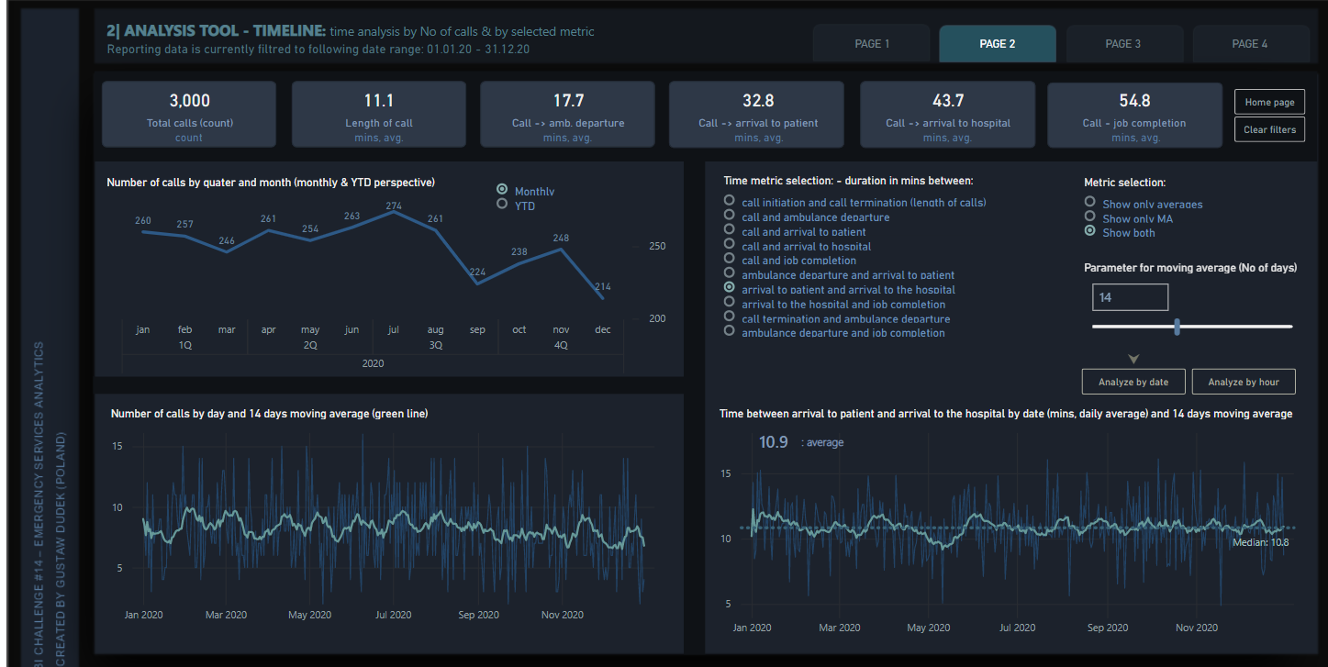Select 'call and job completion' metric

click(x=730, y=259)
